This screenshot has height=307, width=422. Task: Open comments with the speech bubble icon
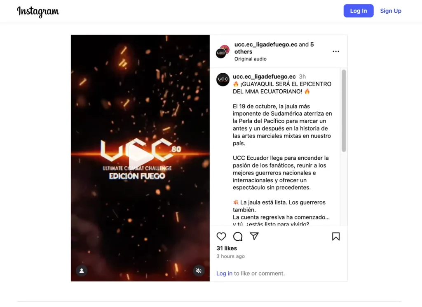pyautogui.click(x=238, y=237)
